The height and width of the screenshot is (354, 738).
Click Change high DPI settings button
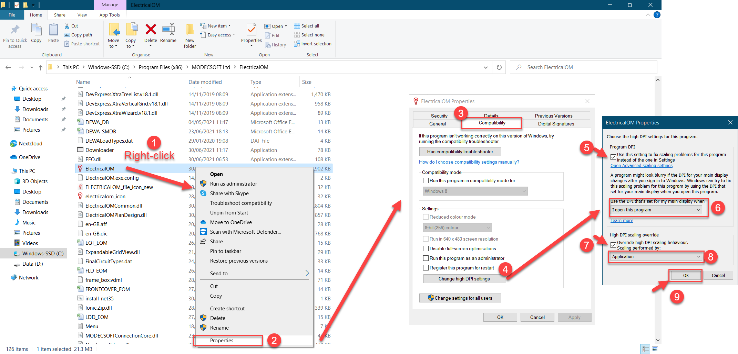(x=464, y=279)
